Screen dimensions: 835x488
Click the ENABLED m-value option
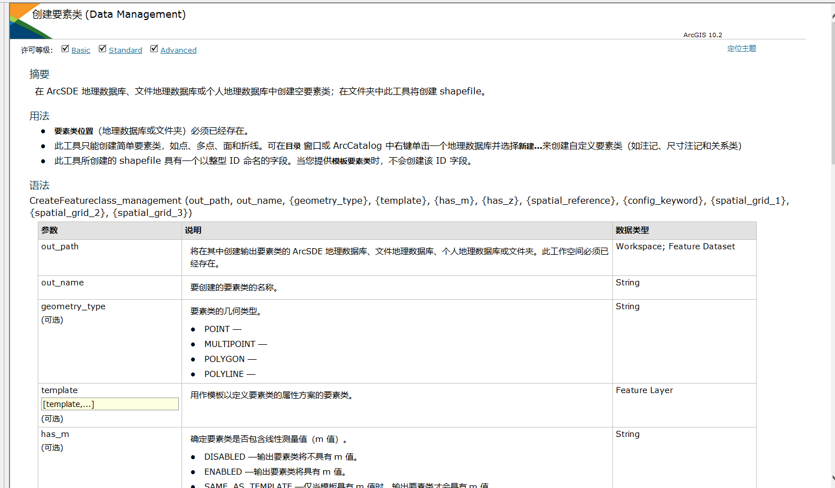(276, 472)
